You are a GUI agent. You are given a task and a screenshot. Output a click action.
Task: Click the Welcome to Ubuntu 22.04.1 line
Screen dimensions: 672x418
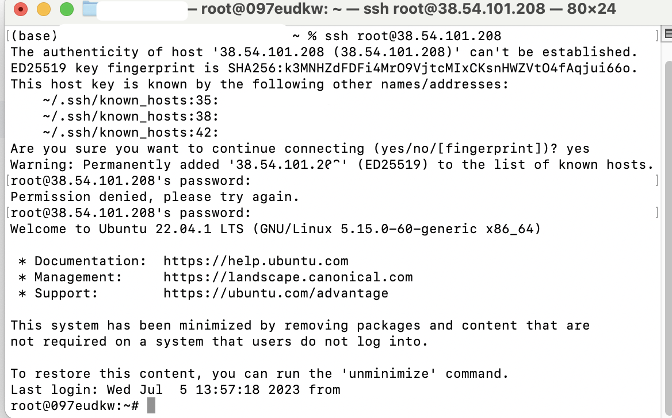(x=275, y=229)
